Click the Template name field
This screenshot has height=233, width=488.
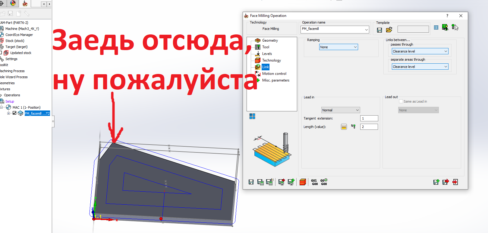(413, 29)
